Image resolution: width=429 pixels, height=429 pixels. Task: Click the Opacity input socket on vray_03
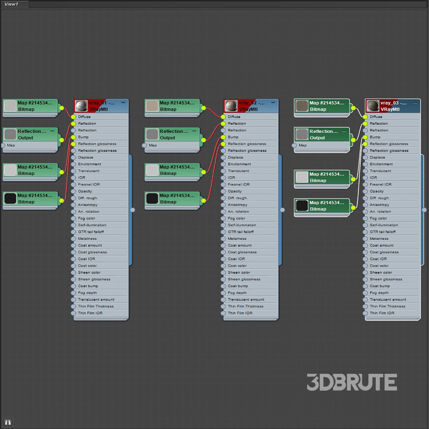[x=365, y=191]
